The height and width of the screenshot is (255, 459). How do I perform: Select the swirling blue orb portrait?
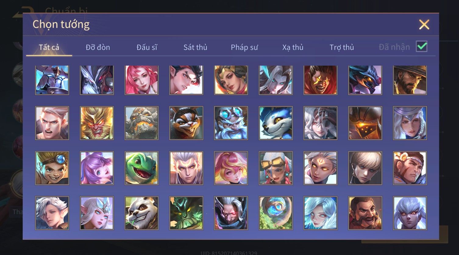pyautogui.click(x=276, y=213)
